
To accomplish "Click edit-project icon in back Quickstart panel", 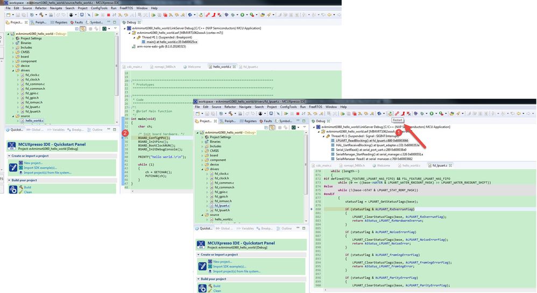I will click(x=13, y=168).
